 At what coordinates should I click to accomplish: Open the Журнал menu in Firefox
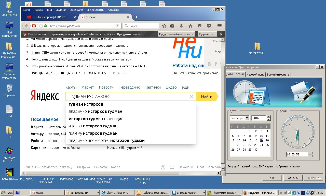pos(61,10)
